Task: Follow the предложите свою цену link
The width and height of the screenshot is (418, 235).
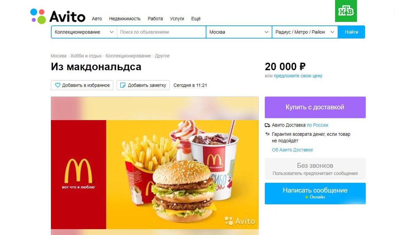Action: pyautogui.click(x=298, y=76)
